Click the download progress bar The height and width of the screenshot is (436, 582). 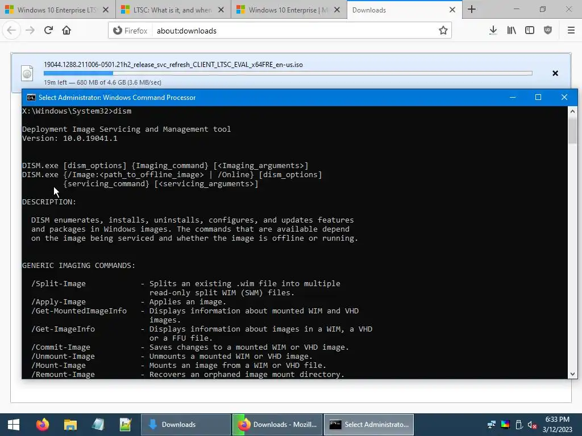288,73
